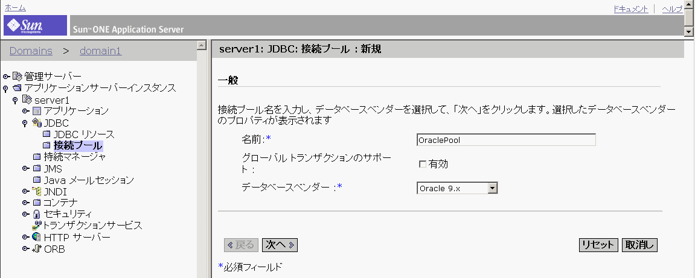Image resolution: width=695 pixels, height=278 pixels.
Task: Go to the domain1 breadcrumb link
Action: click(x=101, y=51)
